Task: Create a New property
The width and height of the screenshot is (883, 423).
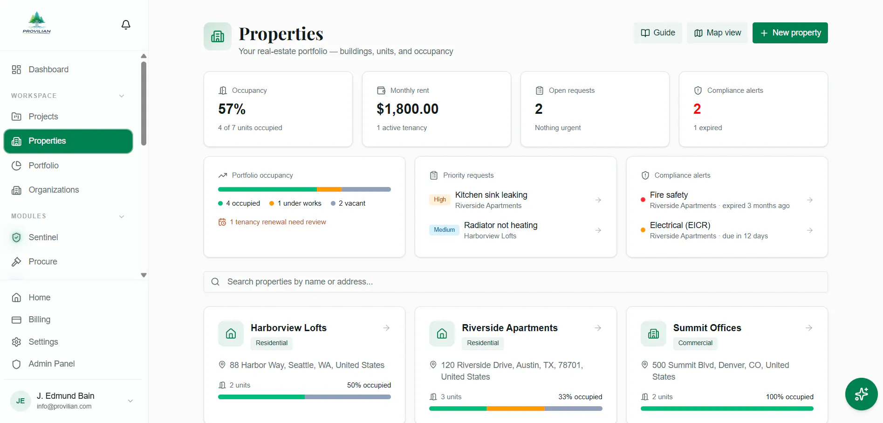Action: pyautogui.click(x=790, y=33)
